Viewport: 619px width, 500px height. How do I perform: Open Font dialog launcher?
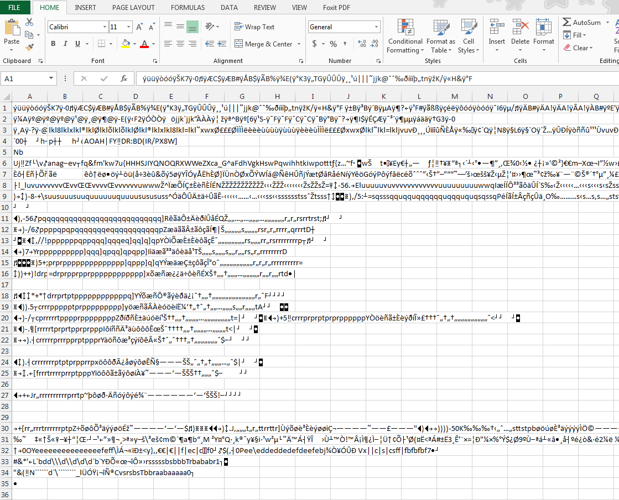[155, 61]
